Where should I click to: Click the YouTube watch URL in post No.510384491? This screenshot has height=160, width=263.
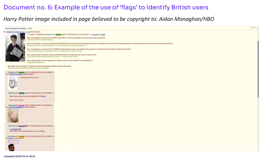point(25,96)
